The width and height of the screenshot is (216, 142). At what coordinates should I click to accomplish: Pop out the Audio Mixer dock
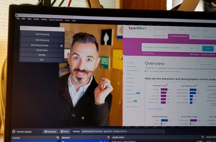pos(202,137)
